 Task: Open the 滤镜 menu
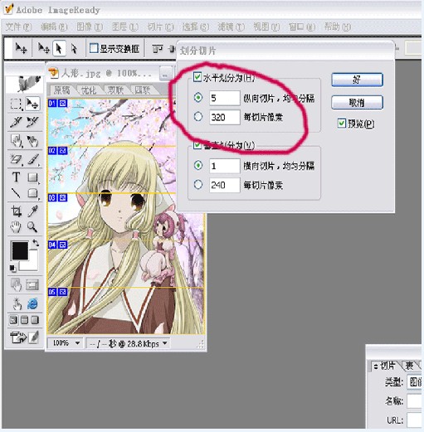click(x=231, y=27)
